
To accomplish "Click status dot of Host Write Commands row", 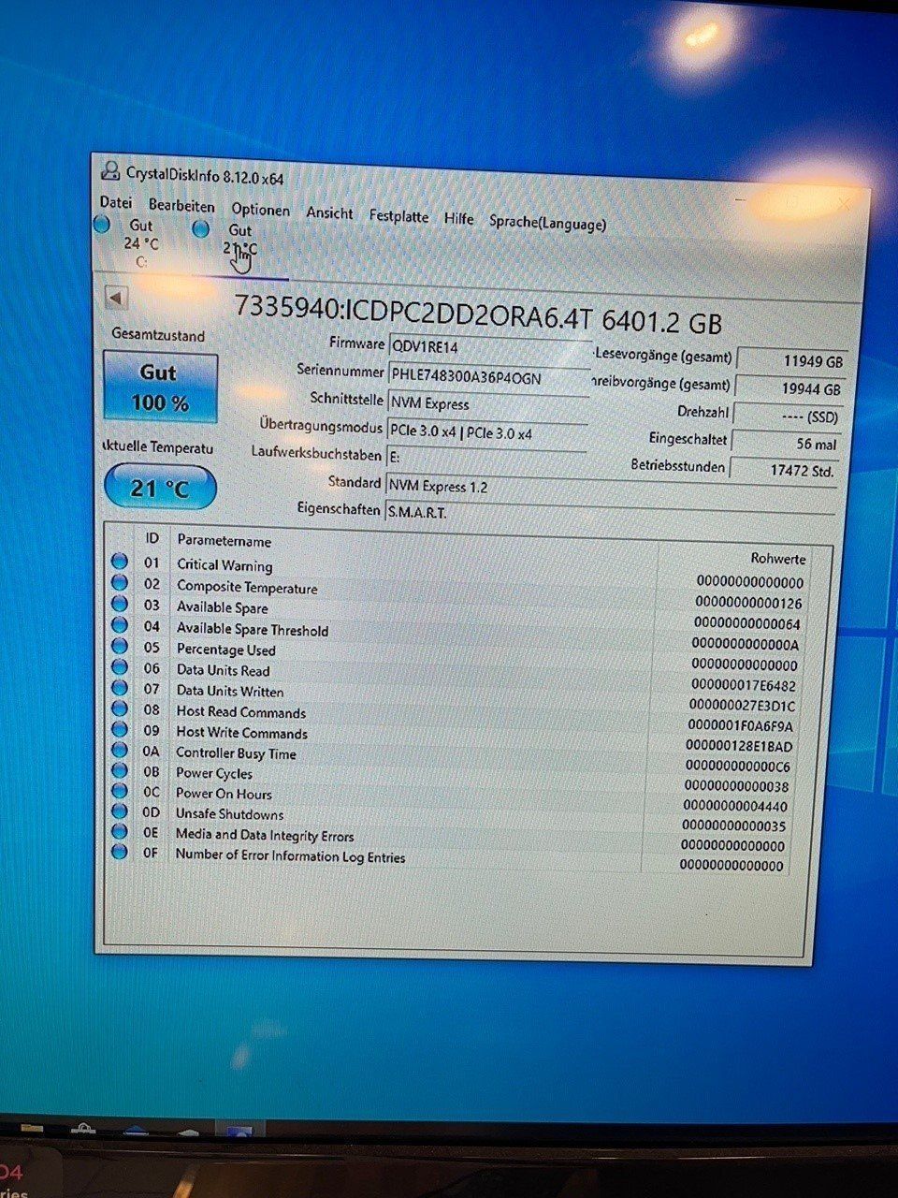I will [120, 729].
